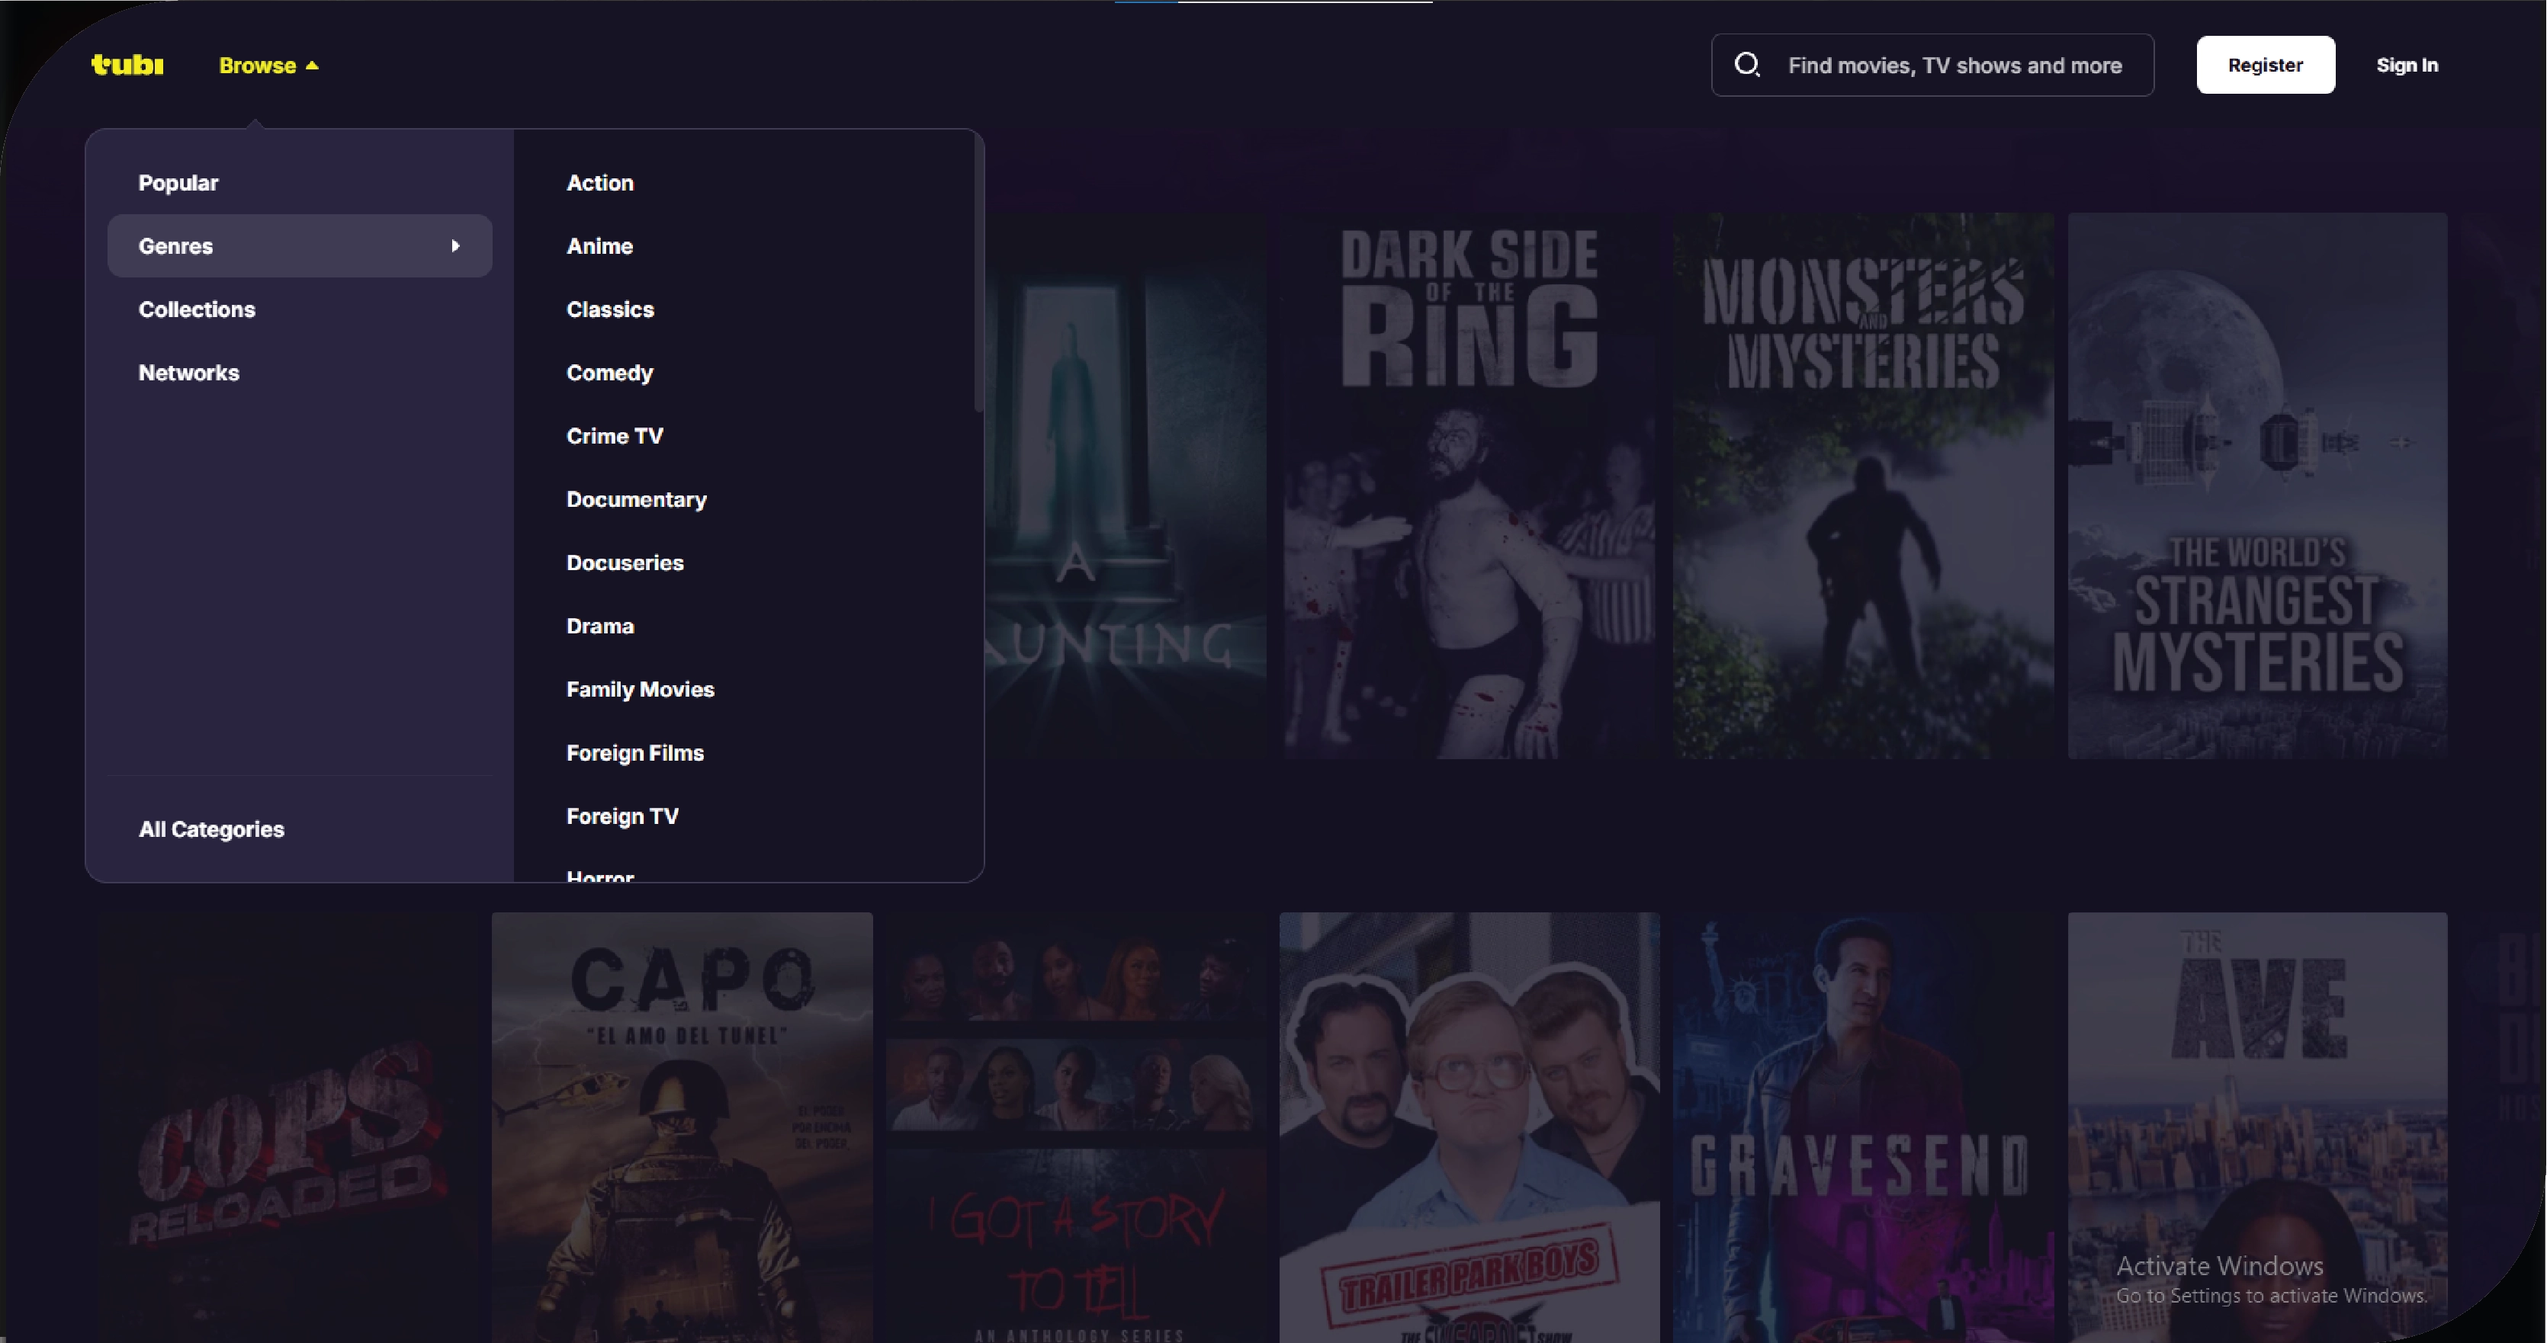Viewport: 2547px width, 1343px height.
Task: Open Dark Side of the Ring poster
Action: point(1468,486)
